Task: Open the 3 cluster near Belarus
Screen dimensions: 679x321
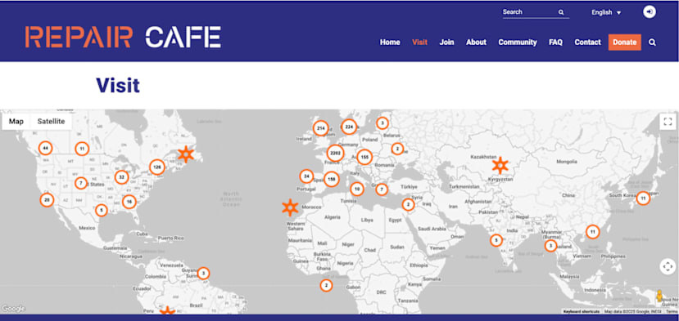Action: tap(382, 123)
